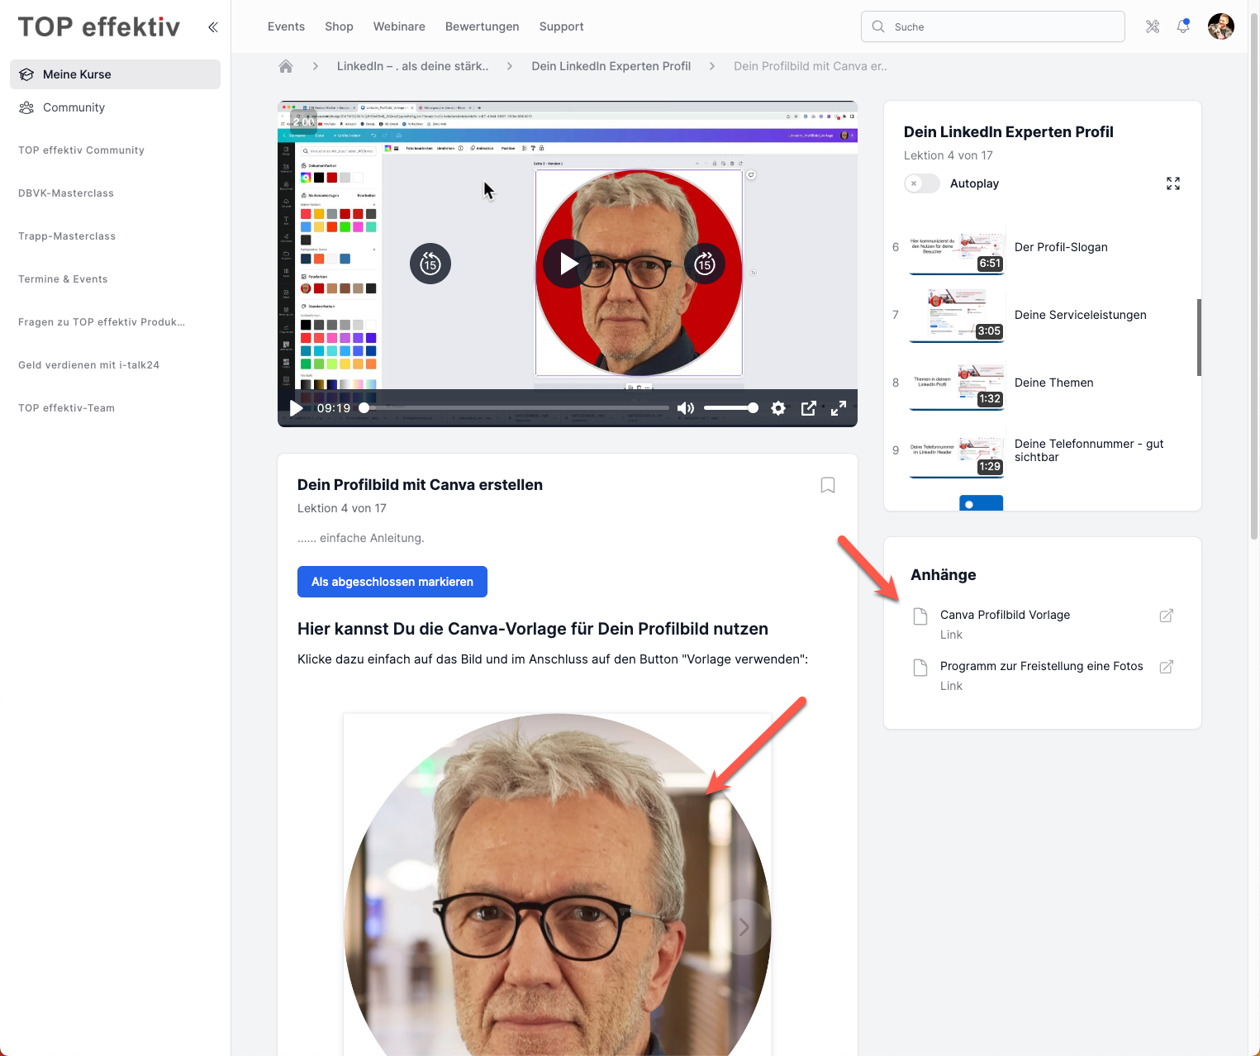Open TOP effektiv-Team in the sidebar

[x=66, y=408]
